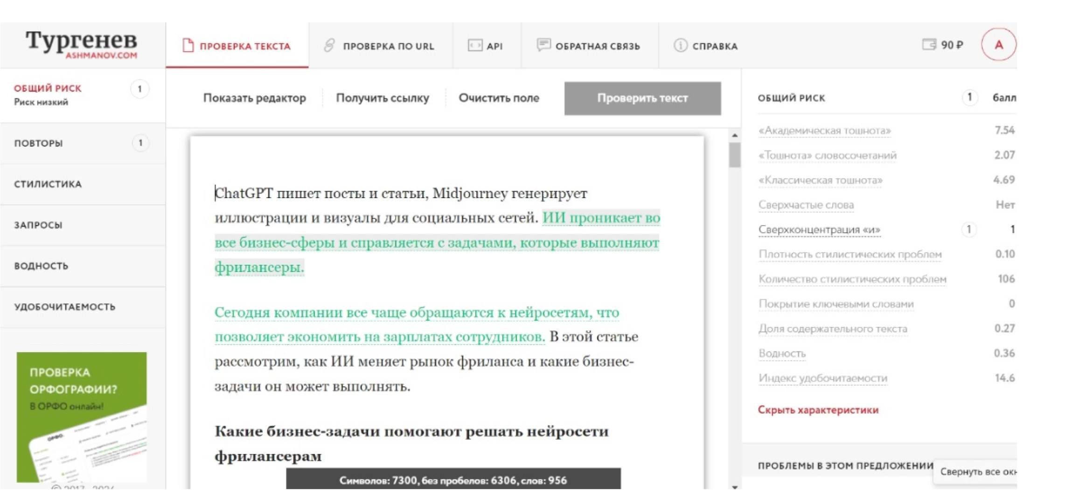
Task: Click Показать редактор
Action: click(x=254, y=98)
